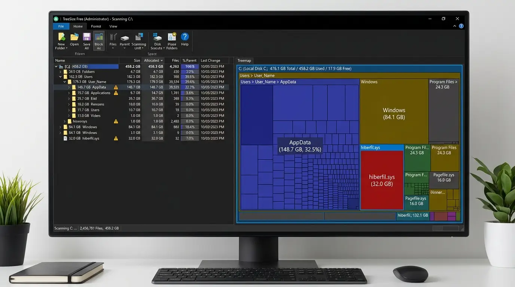Select the 11.0 GB Viders row name
Image resolution: width=515 pixels, height=287 pixels.
point(89,116)
